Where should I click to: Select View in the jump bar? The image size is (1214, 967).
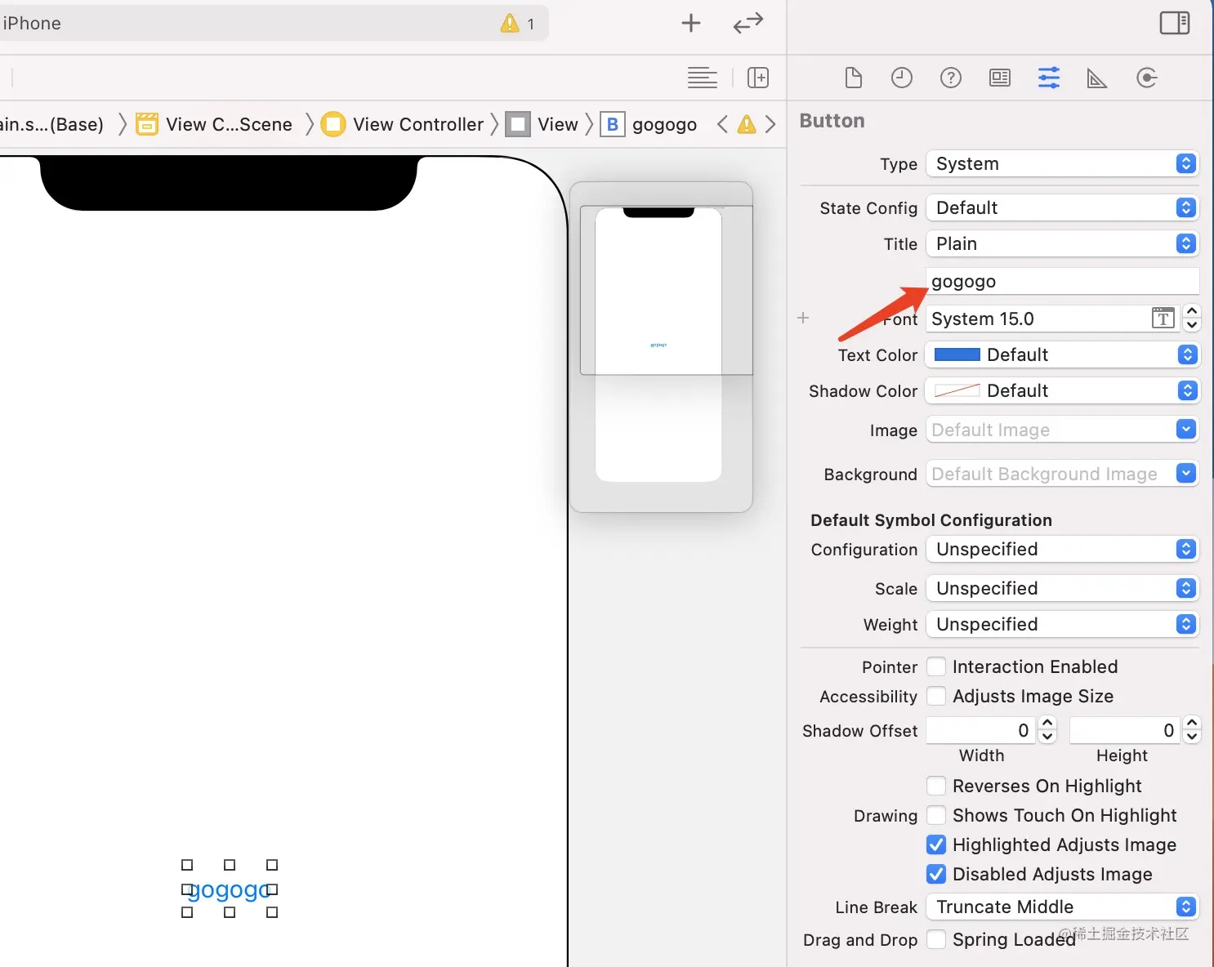point(558,124)
